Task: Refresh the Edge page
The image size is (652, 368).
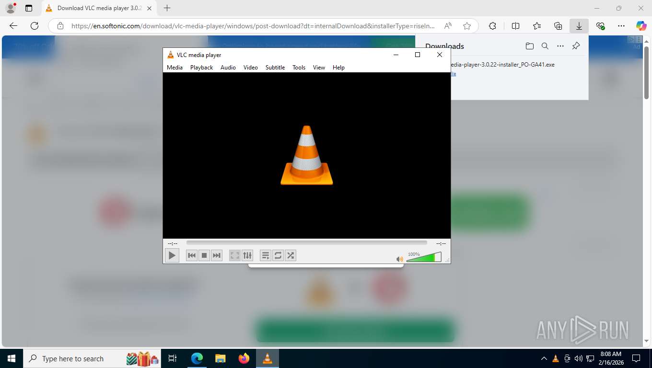Action: pyautogui.click(x=35, y=26)
